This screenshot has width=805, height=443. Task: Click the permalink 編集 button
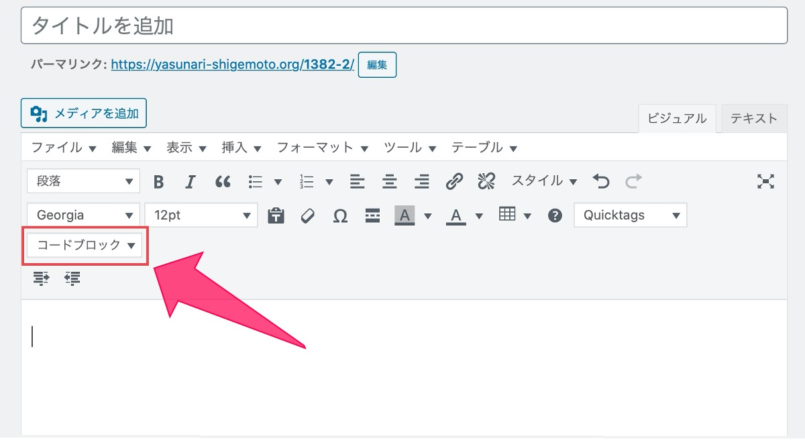pyautogui.click(x=377, y=65)
